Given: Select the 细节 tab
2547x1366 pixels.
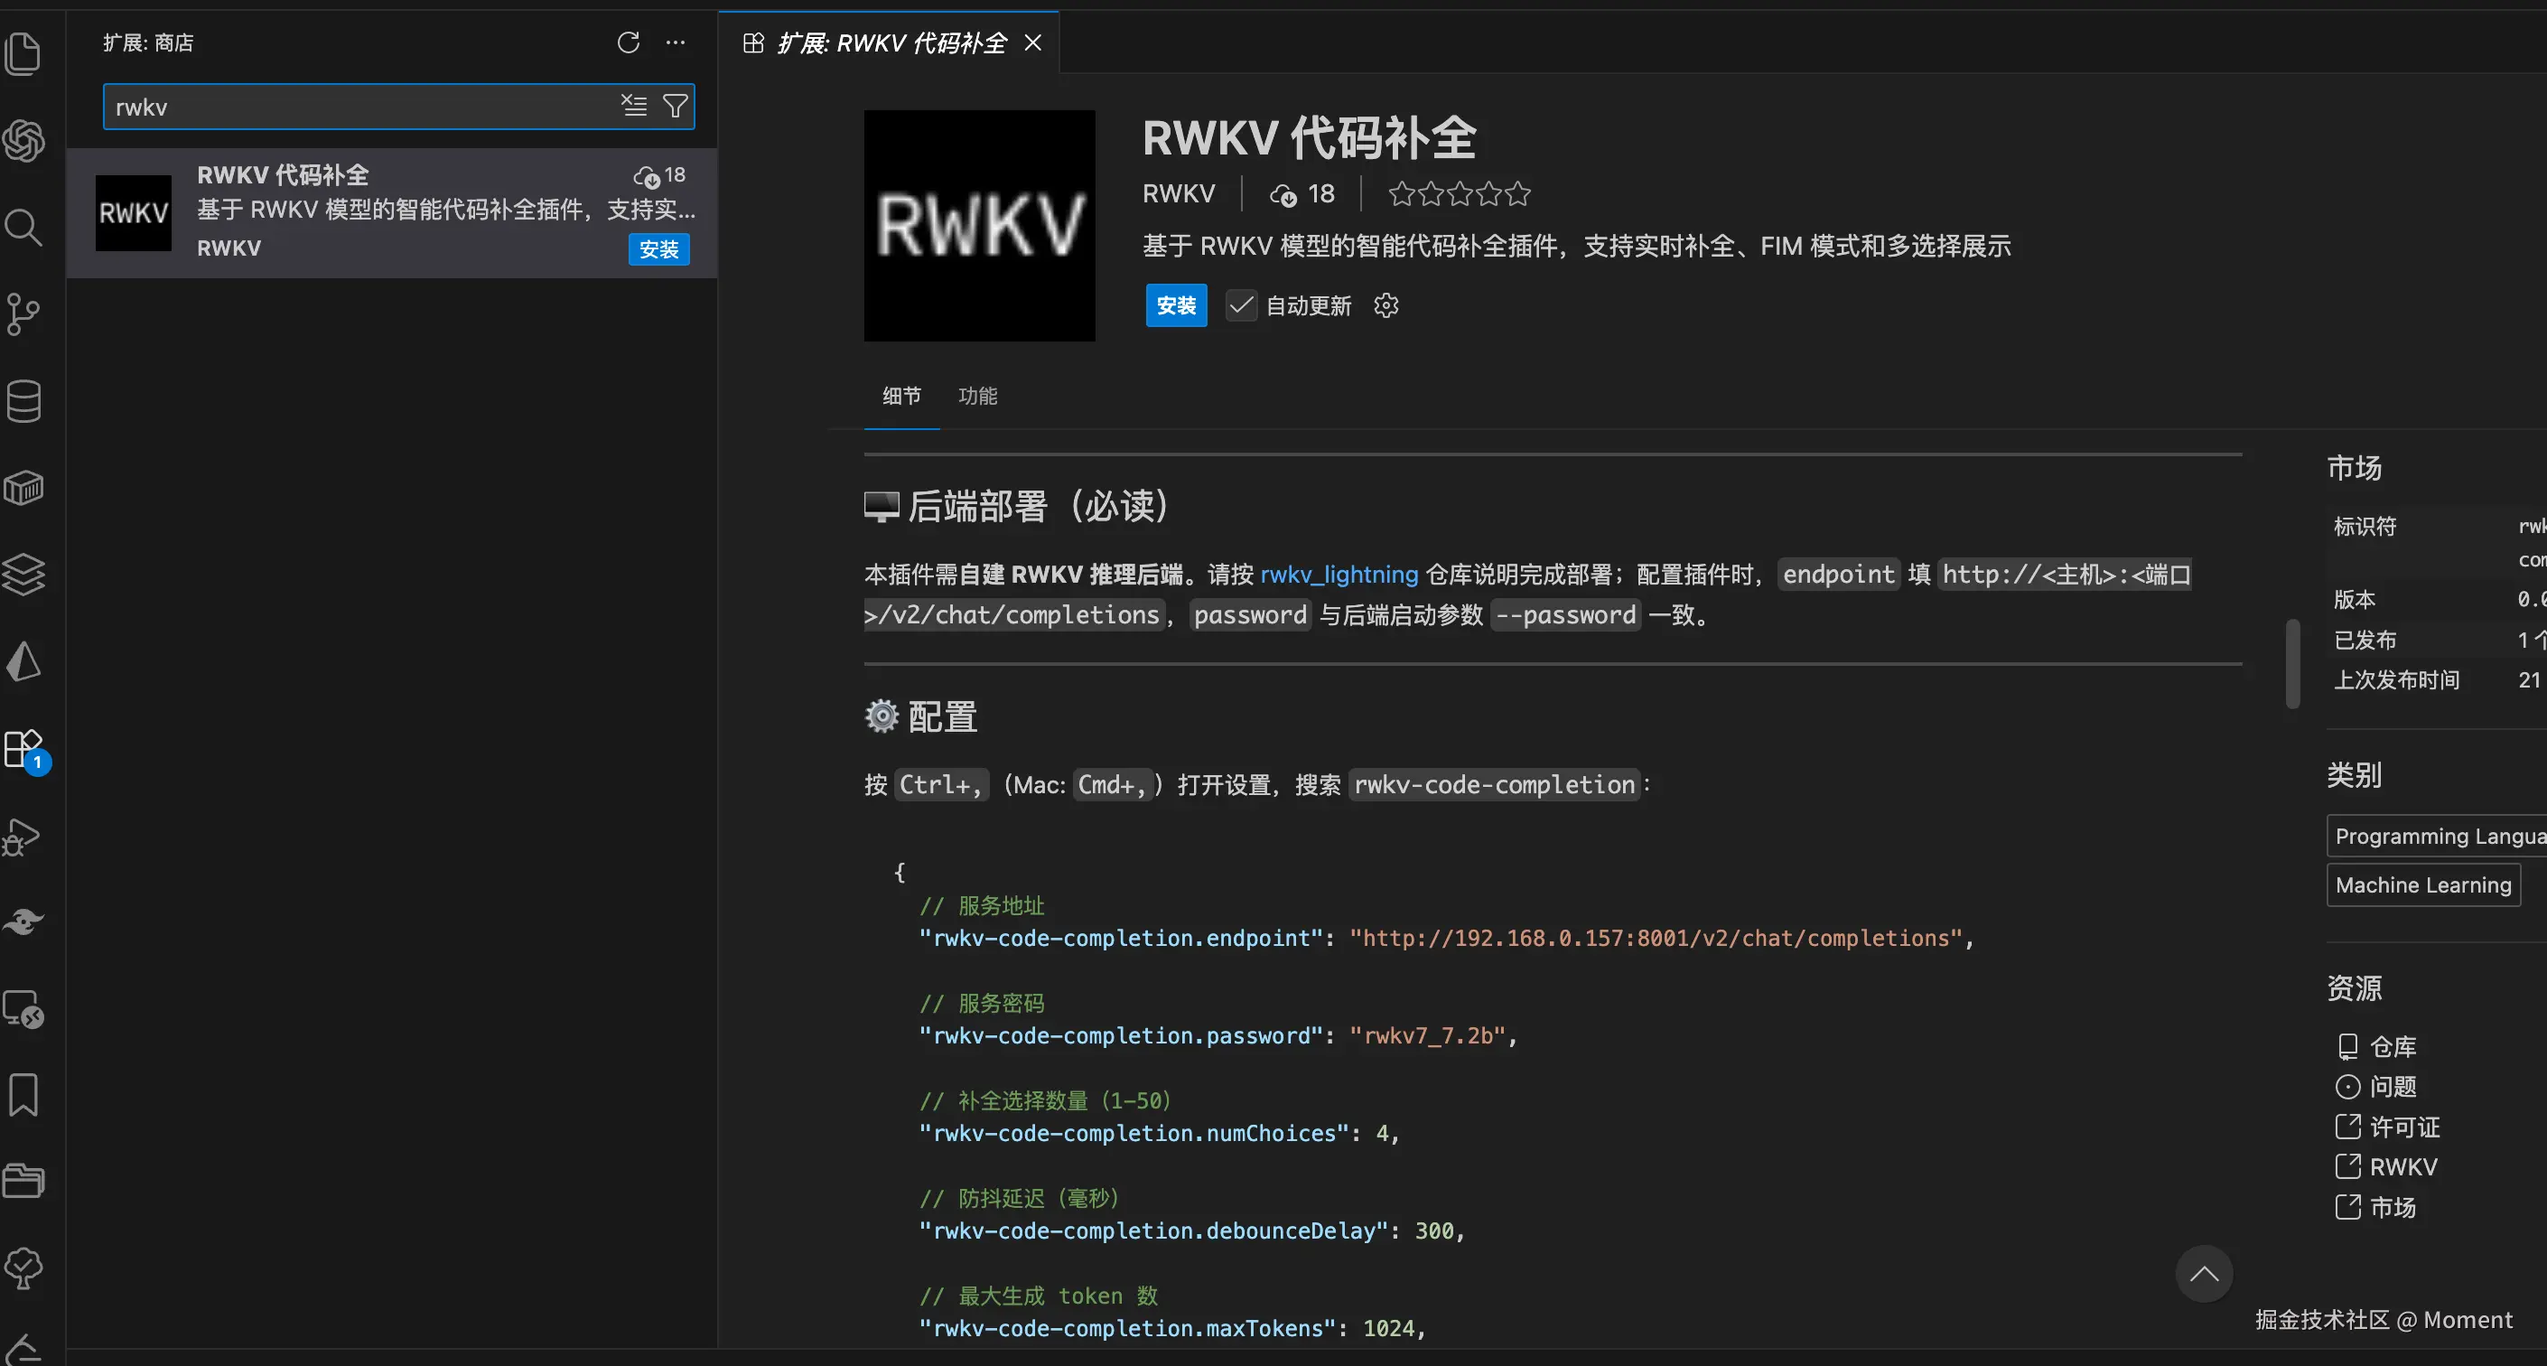Looking at the screenshot, I should click(x=900, y=396).
